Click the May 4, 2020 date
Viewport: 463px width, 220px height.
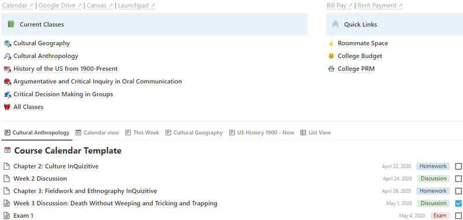point(412,216)
